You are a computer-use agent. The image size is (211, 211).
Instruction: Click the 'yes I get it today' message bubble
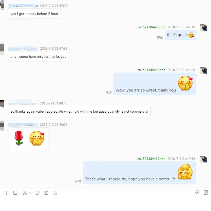point(34,14)
